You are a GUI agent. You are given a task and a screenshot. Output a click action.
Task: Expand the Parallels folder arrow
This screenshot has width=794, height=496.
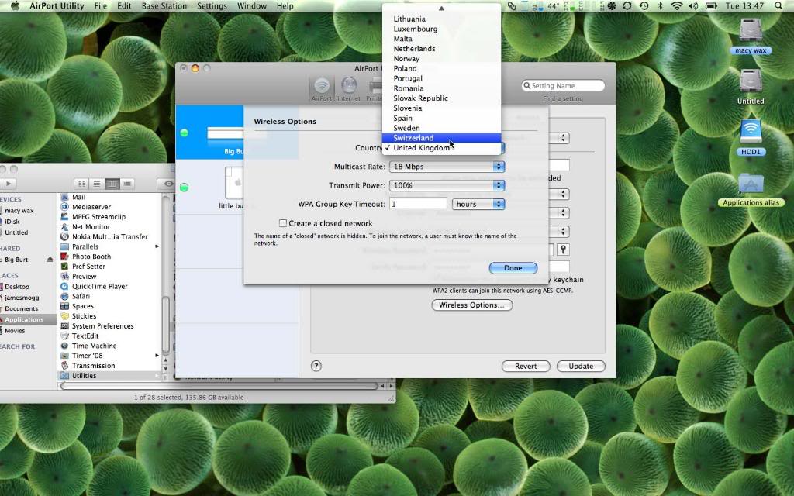point(157,246)
